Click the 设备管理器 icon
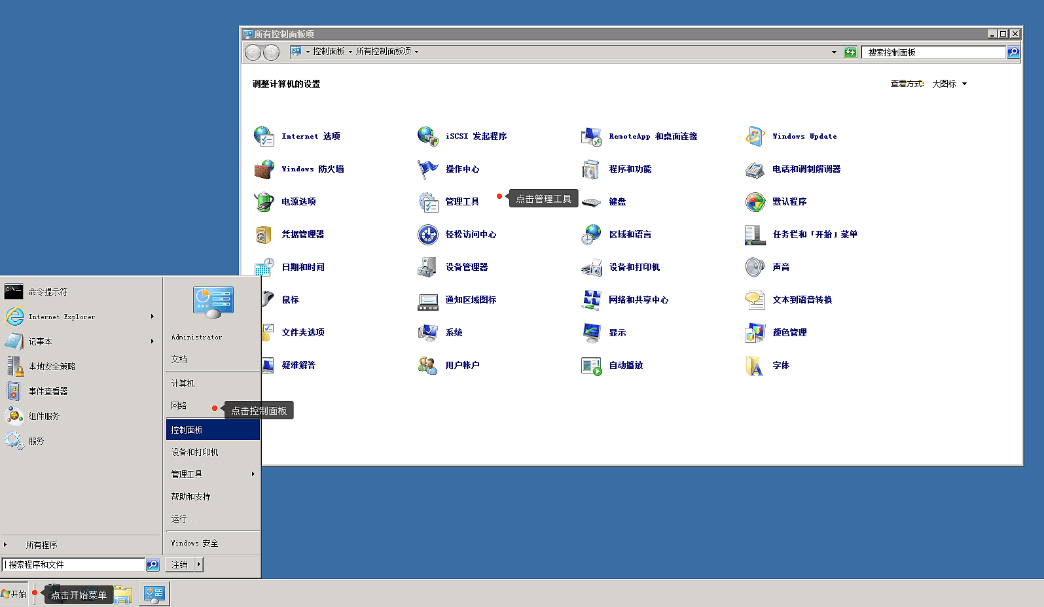The width and height of the screenshot is (1044, 607). (427, 268)
